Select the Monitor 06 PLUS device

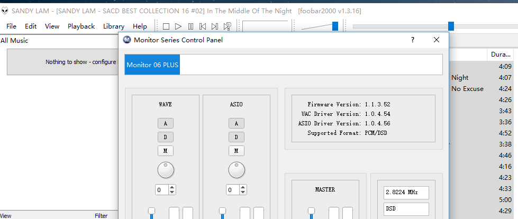tap(152, 65)
